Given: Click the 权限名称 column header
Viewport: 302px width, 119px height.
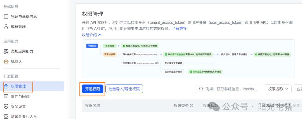Looking at the screenshot, I should point(93,106).
